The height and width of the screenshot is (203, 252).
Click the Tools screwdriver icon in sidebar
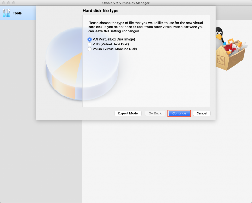pyautogui.click(x=7, y=13)
